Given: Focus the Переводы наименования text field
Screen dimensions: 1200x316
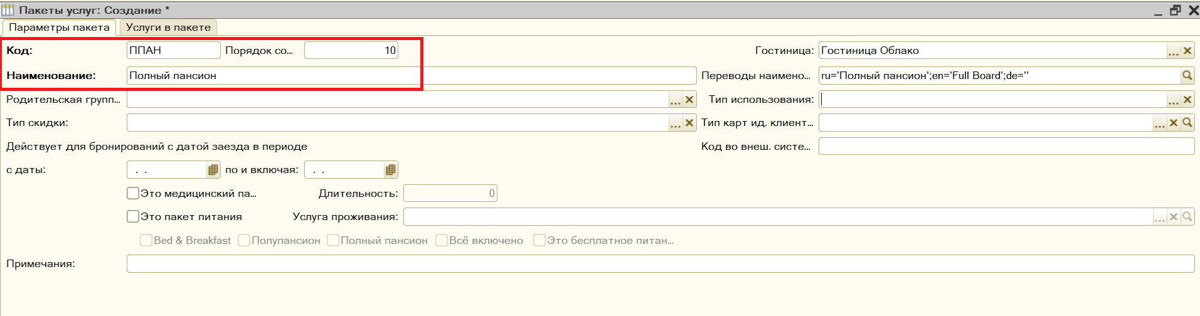Looking at the screenshot, I should (x=999, y=75).
